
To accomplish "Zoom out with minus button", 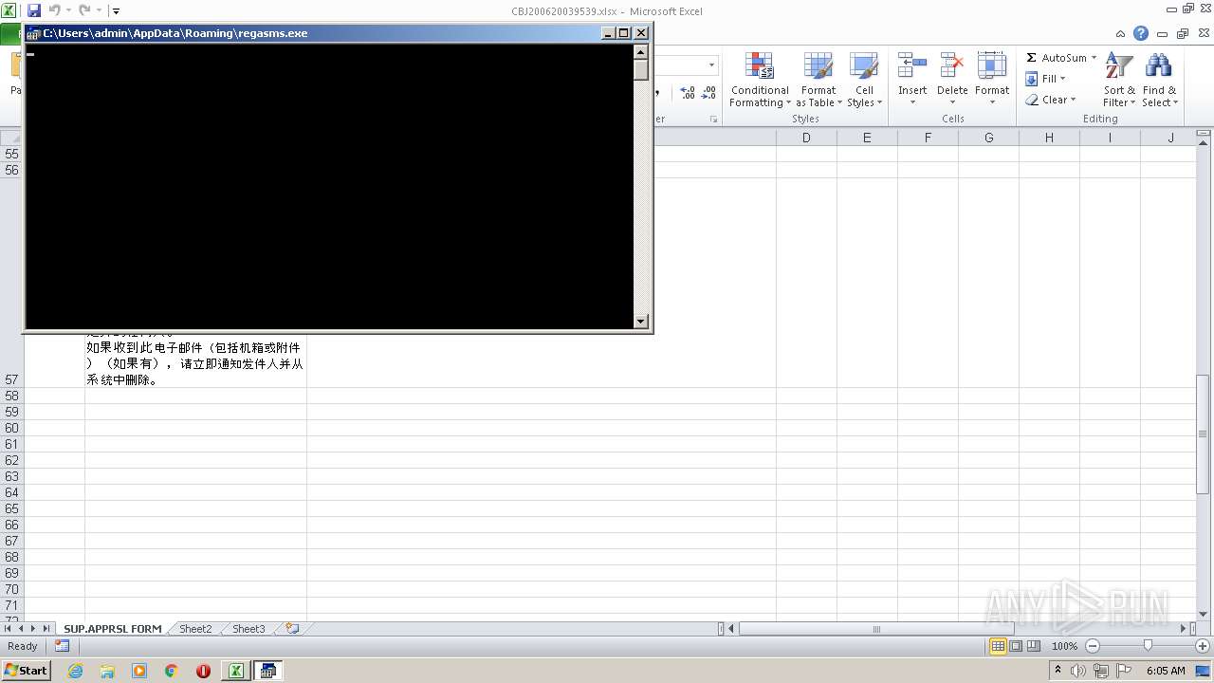I will (1092, 646).
